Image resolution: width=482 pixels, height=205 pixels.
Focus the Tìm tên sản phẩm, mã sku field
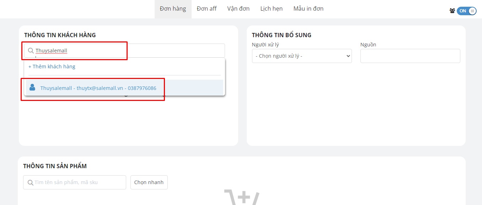click(x=78, y=182)
